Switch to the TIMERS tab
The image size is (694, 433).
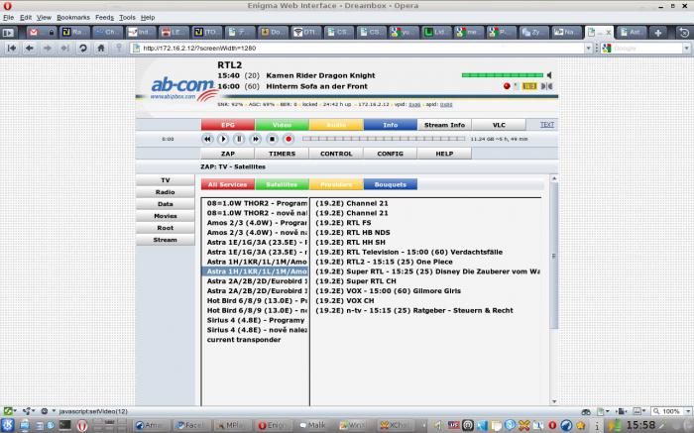[282, 154]
